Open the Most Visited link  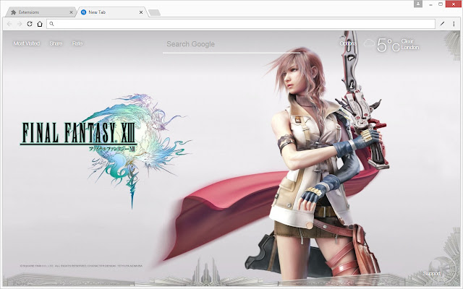click(x=27, y=43)
